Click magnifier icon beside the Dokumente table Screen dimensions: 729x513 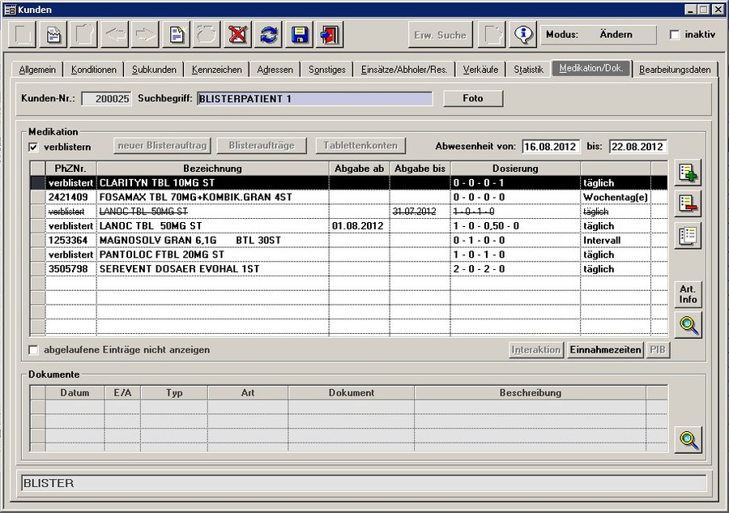pyautogui.click(x=688, y=440)
